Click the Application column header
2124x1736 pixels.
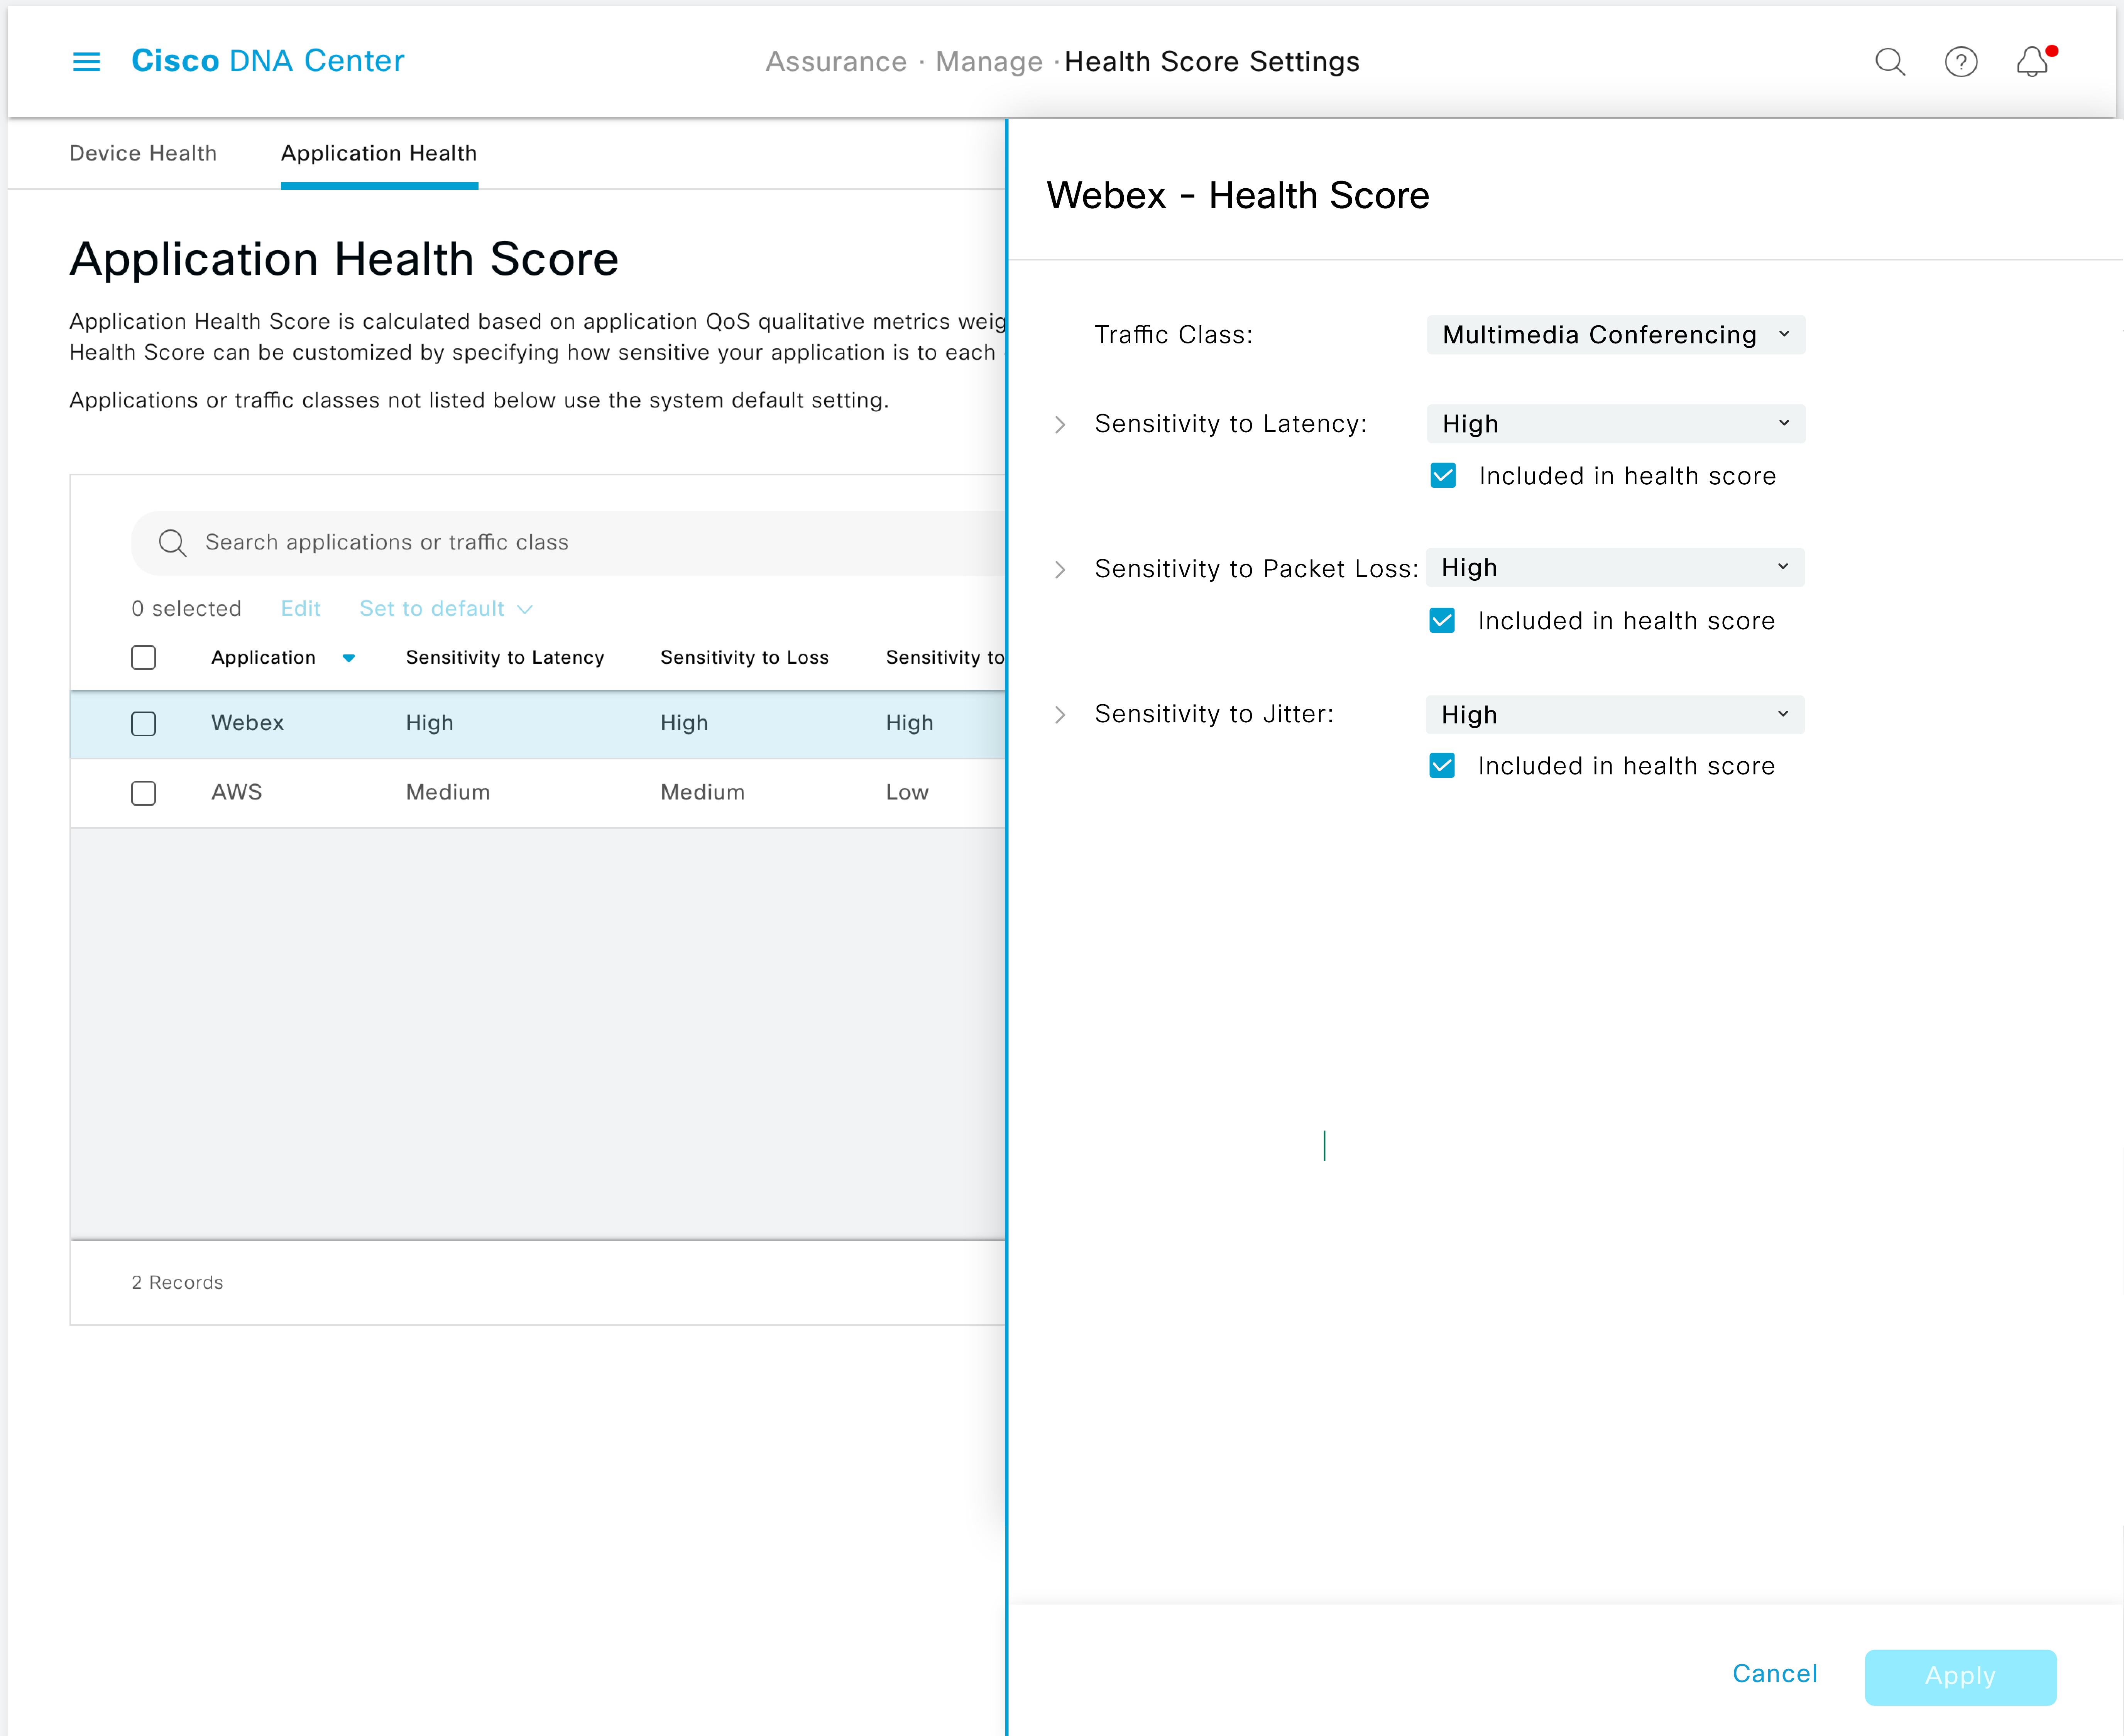263,658
